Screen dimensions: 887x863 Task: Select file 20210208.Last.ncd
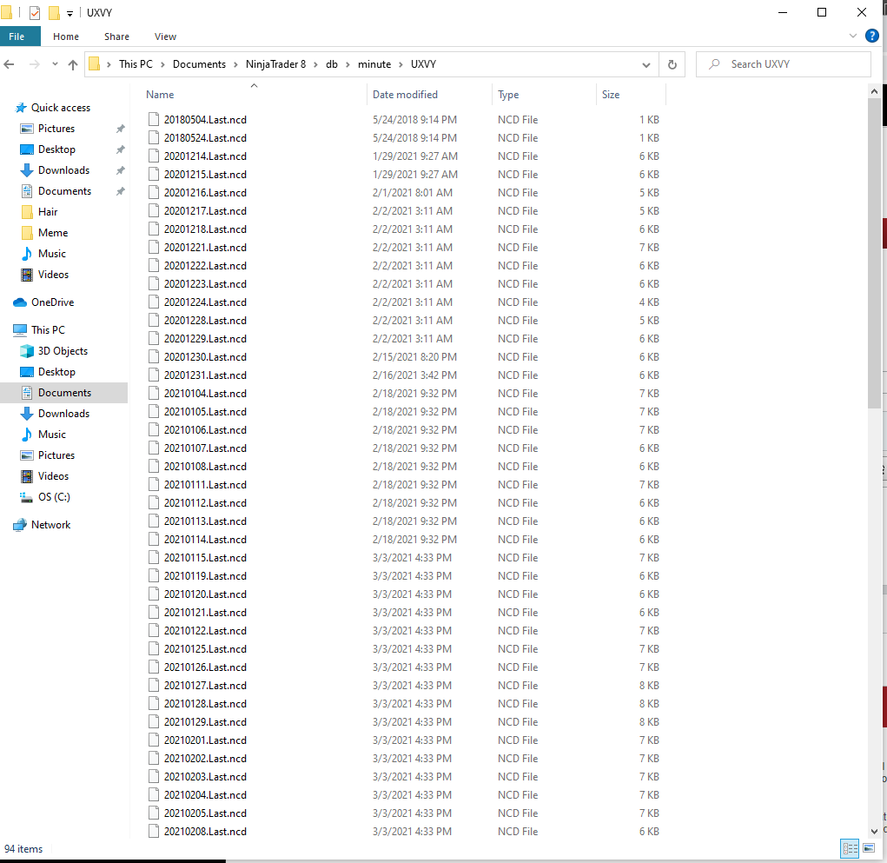point(205,832)
